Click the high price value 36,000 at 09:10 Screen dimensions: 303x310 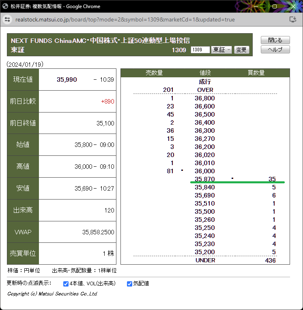(x=84, y=166)
